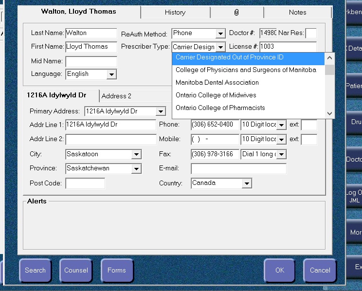Screen dimensions: 362x291
Task: Open the Notes tab
Action: pos(297,12)
